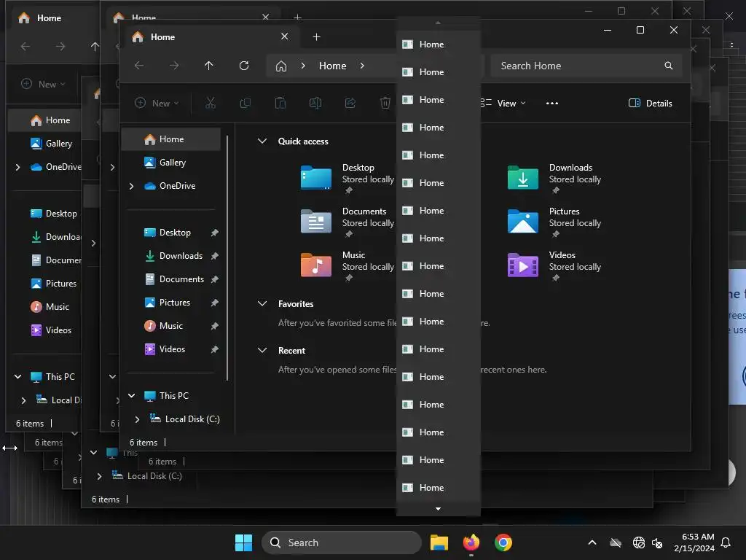Image resolution: width=746 pixels, height=560 pixels.
Task: Select Downloads in front window sidebar
Action: click(x=171, y=256)
